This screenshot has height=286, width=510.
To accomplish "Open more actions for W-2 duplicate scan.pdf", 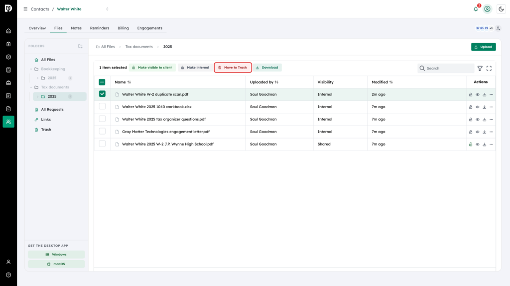I will [491, 95].
